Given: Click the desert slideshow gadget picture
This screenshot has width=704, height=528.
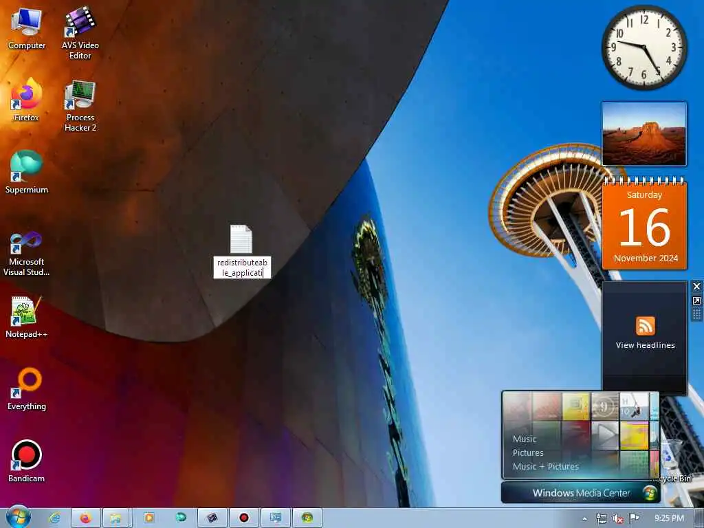Looking at the screenshot, I should (x=643, y=134).
